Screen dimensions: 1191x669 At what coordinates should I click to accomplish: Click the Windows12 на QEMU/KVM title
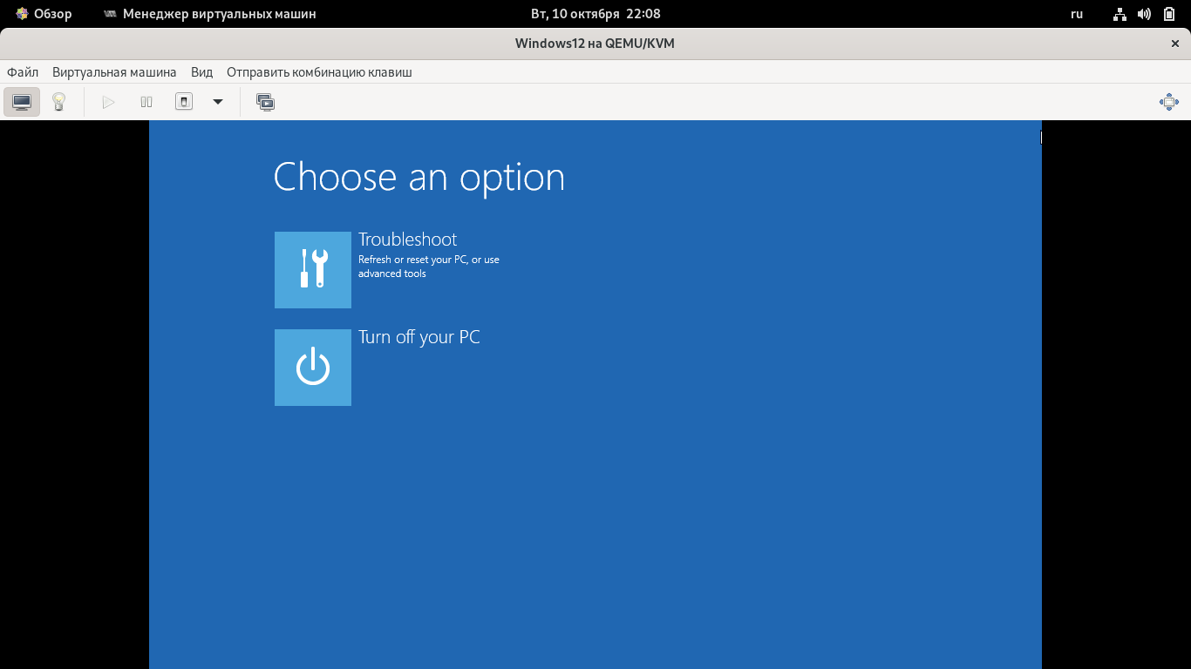pos(595,44)
